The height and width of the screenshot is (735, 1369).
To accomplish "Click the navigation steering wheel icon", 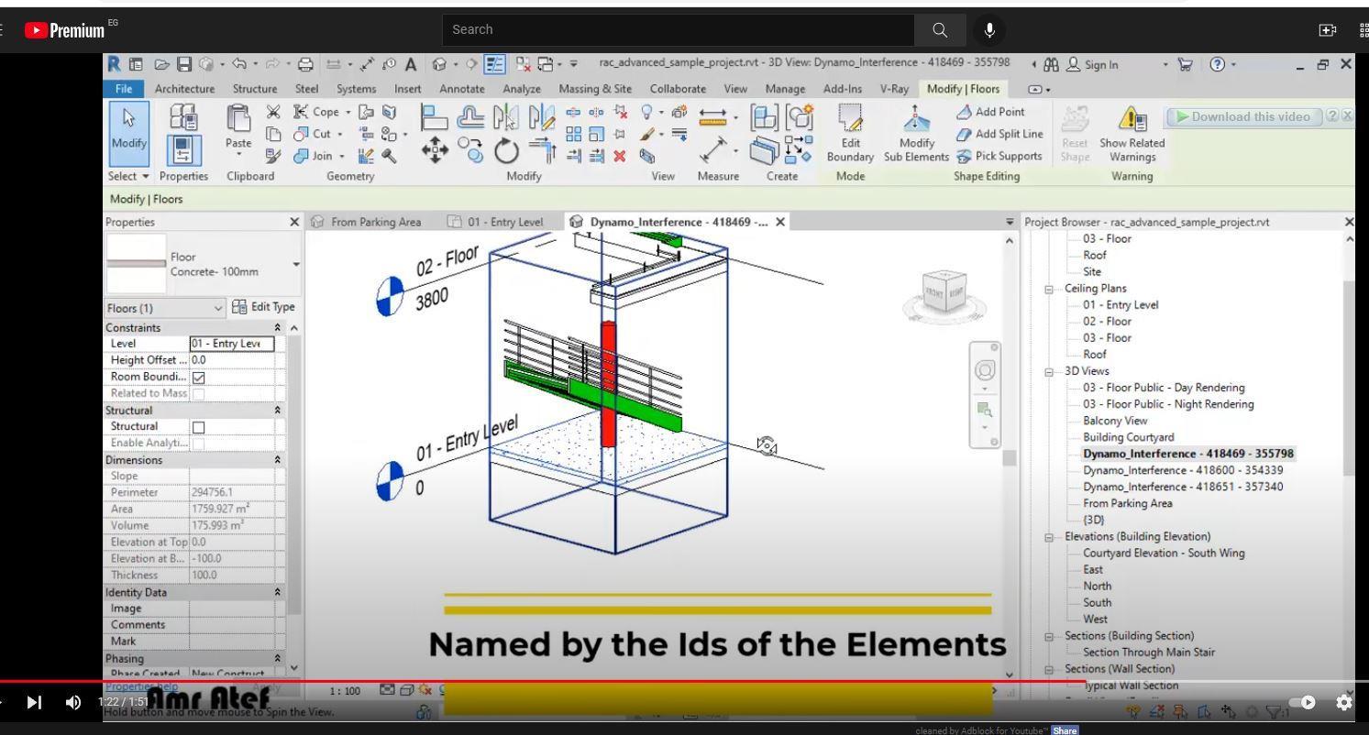I will 986,370.
